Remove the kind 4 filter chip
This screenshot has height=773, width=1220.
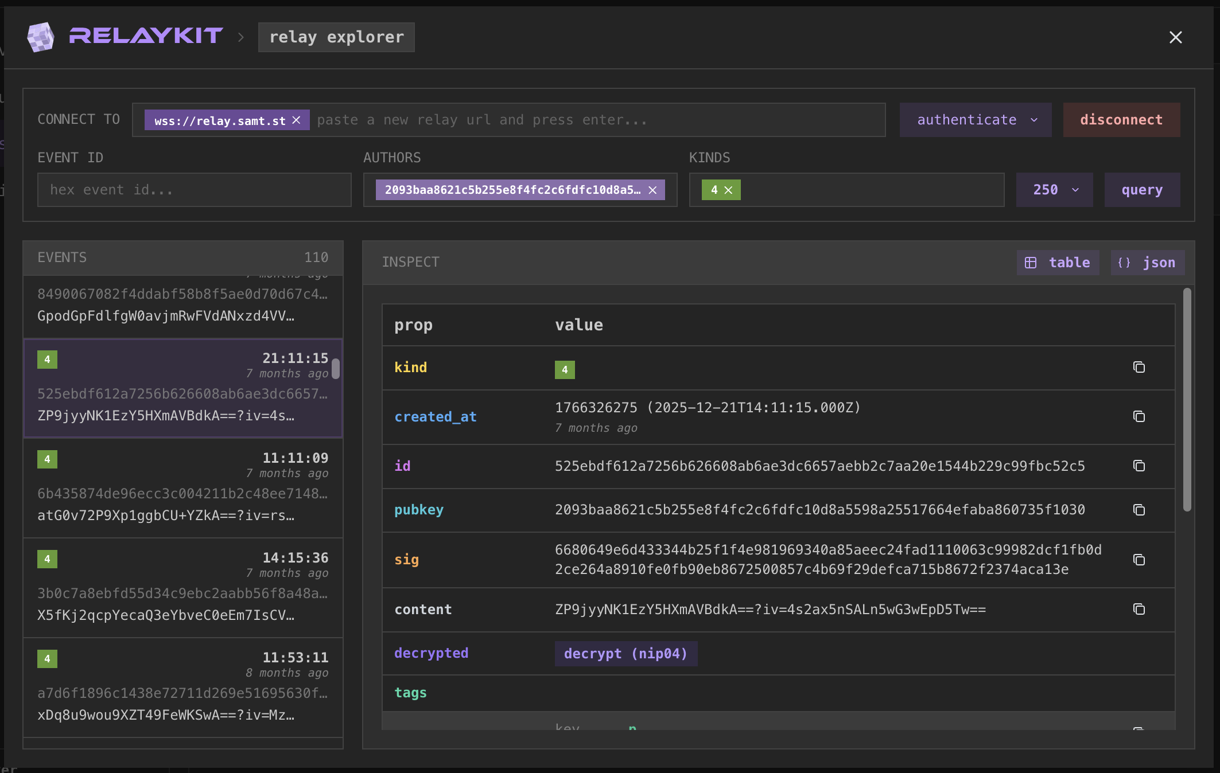(x=728, y=190)
